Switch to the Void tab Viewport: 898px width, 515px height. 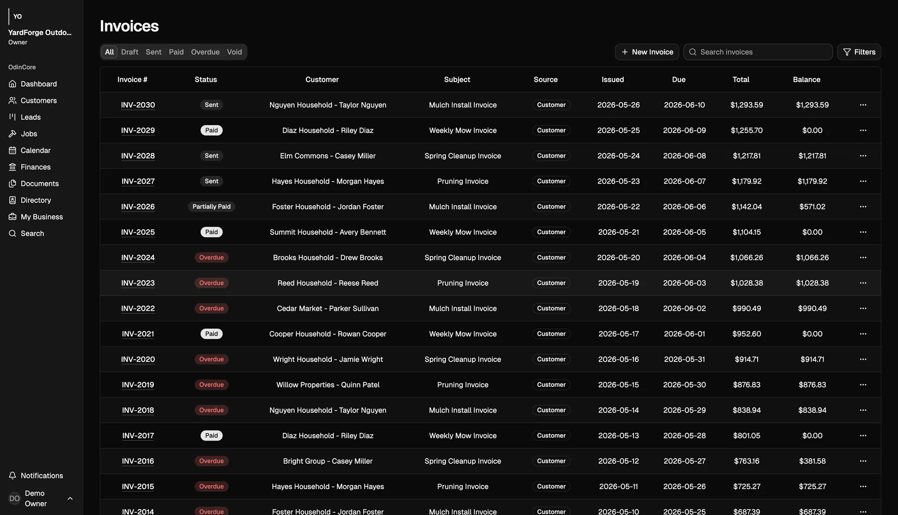click(234, 52)
